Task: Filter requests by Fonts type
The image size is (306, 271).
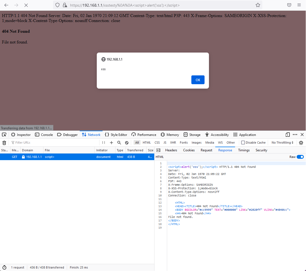Action: tap(184, 143)
